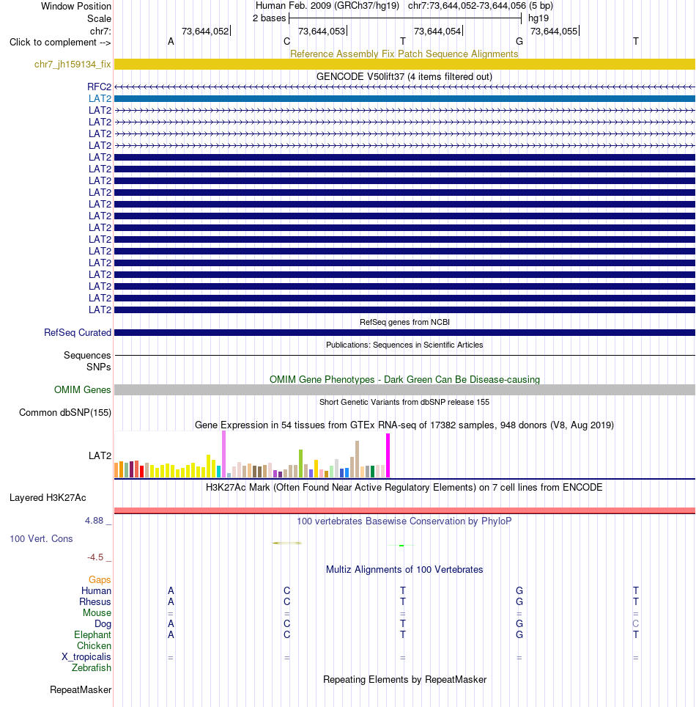Screen dimensions: 696x707
Task: Click the RefSeq Curated track label
Action: point(78,332)
